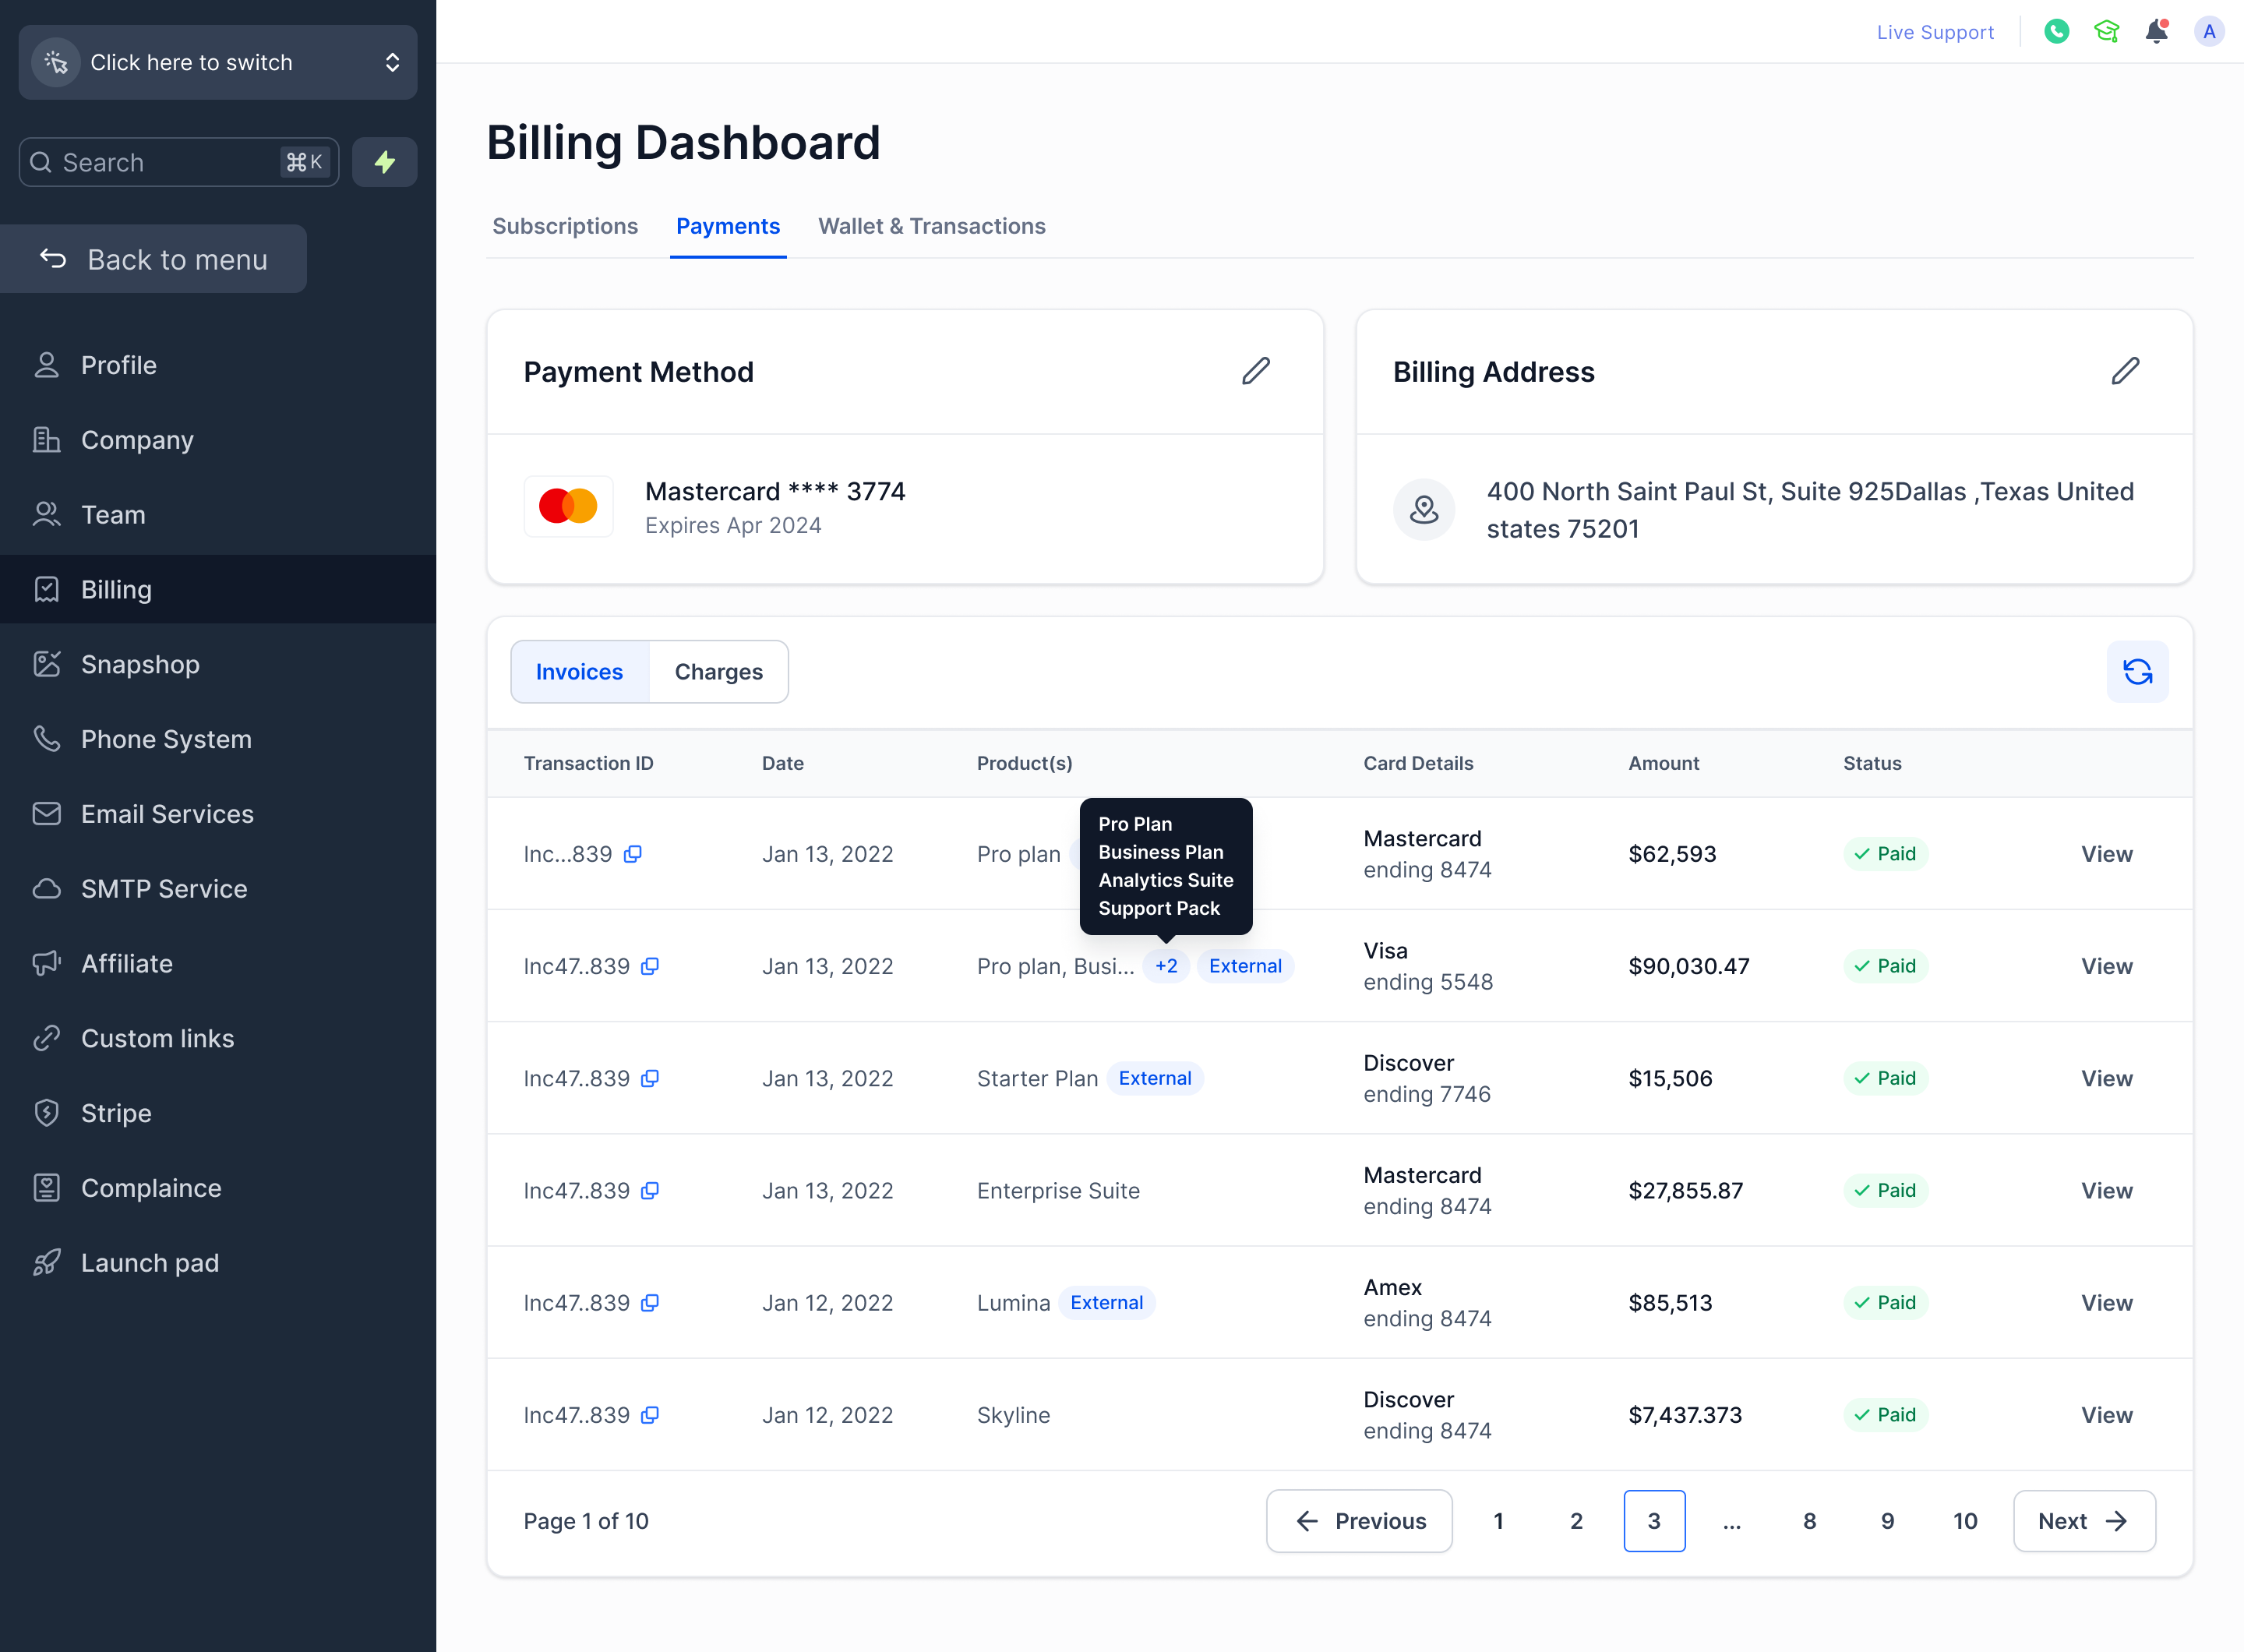View the Skyline invoice
This screenshot has height=1652, width=2244.
pyautogui.click(x=2107, y=1415)
